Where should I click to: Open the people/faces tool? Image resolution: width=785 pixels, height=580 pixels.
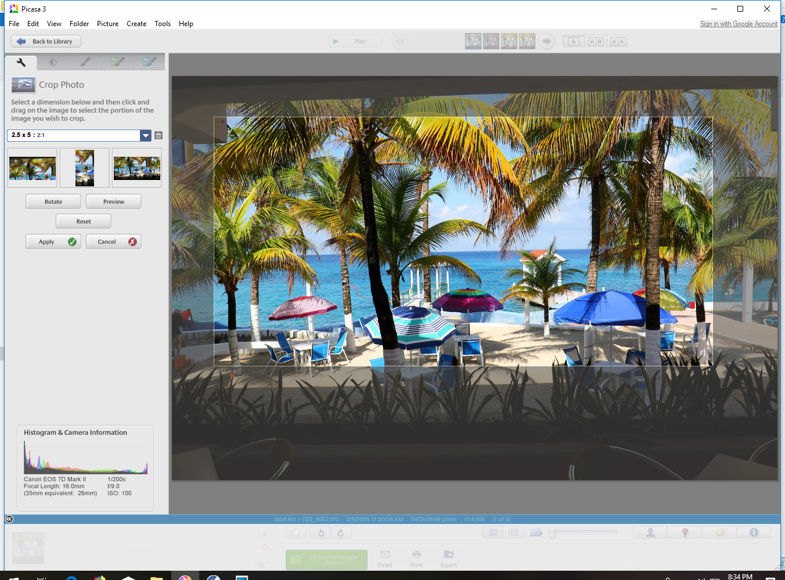click(x=649, y=532)
